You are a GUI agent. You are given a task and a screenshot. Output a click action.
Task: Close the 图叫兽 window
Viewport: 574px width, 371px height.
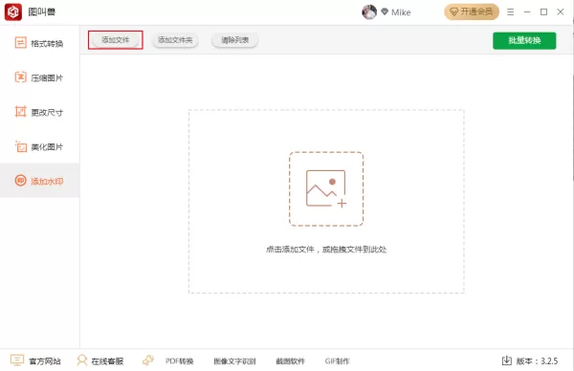coord(560,12)
